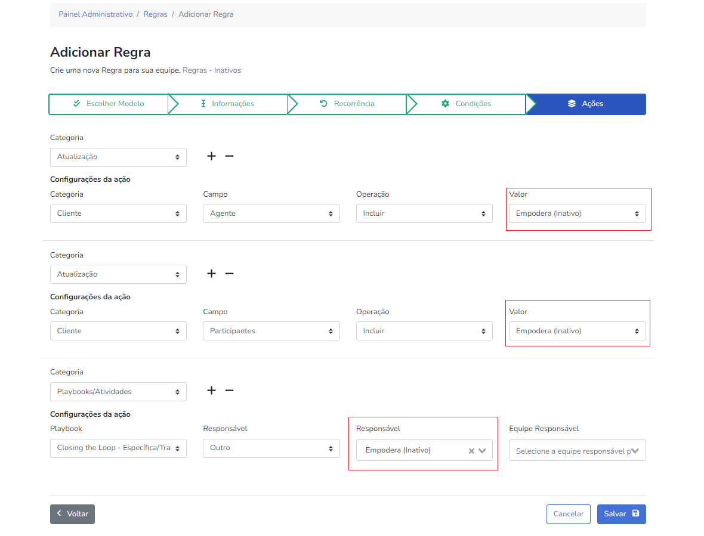Screen dimensions: 704x536
Task: Open the Campo dropdown showing Agente
Action: click(x=271, y=213)
